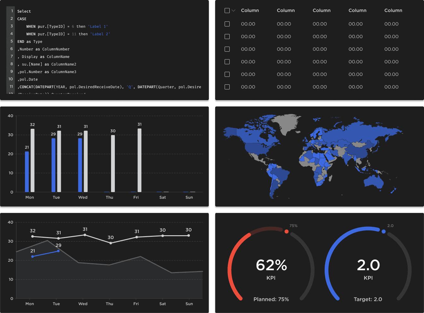Click the red gauge progress marker dot
The width and height of the screenshot is (424, 313).
(286, 231)
